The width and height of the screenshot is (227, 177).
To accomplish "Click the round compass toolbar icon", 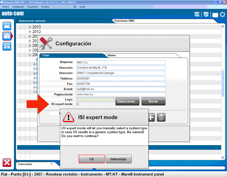I will 206,14.
